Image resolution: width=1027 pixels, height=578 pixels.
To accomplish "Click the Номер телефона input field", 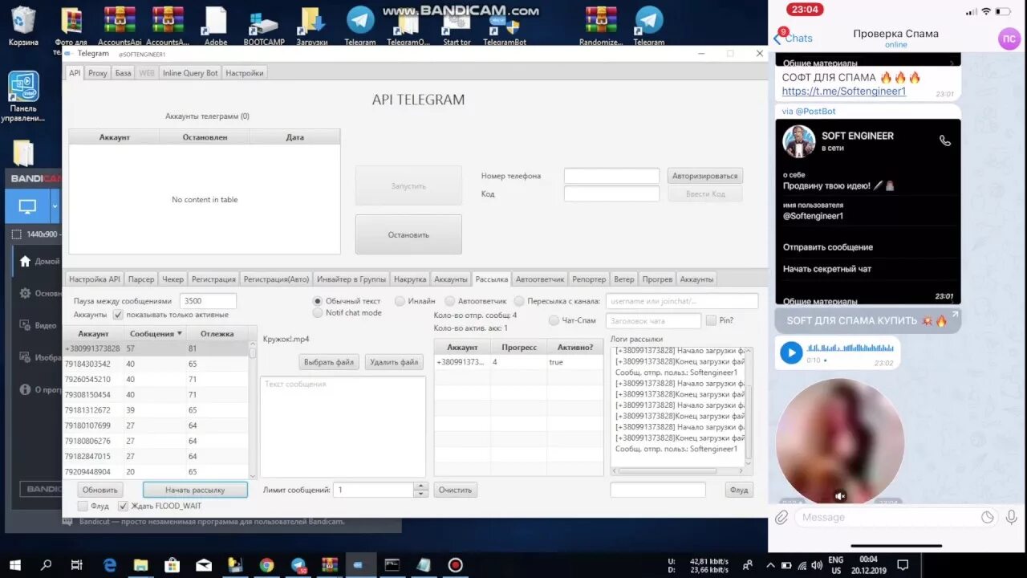I will click(x=611, y=176).
